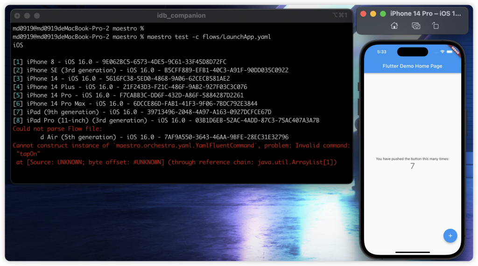Click the idb_companion terminal window title
478x266 pixels.
181,15
